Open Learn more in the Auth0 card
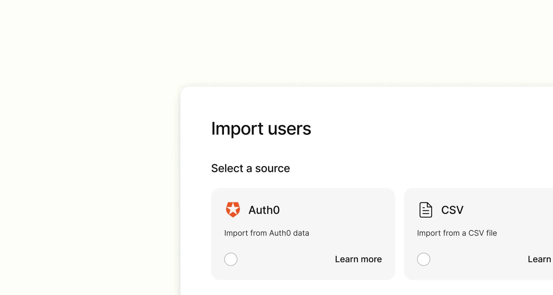This screenshot has height=295, width=553. tap(358, 259)
